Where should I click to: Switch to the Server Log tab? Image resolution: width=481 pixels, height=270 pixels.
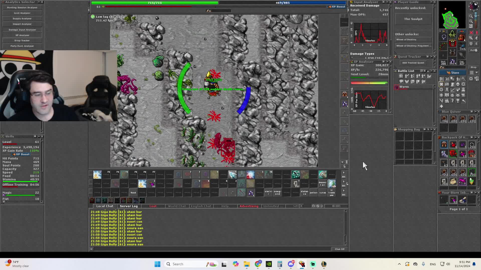129,206
